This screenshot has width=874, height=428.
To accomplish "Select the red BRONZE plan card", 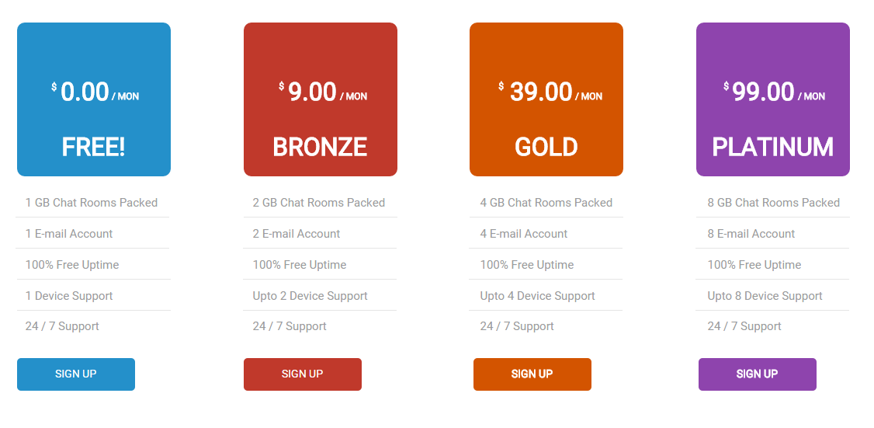I will coord(321,99).
